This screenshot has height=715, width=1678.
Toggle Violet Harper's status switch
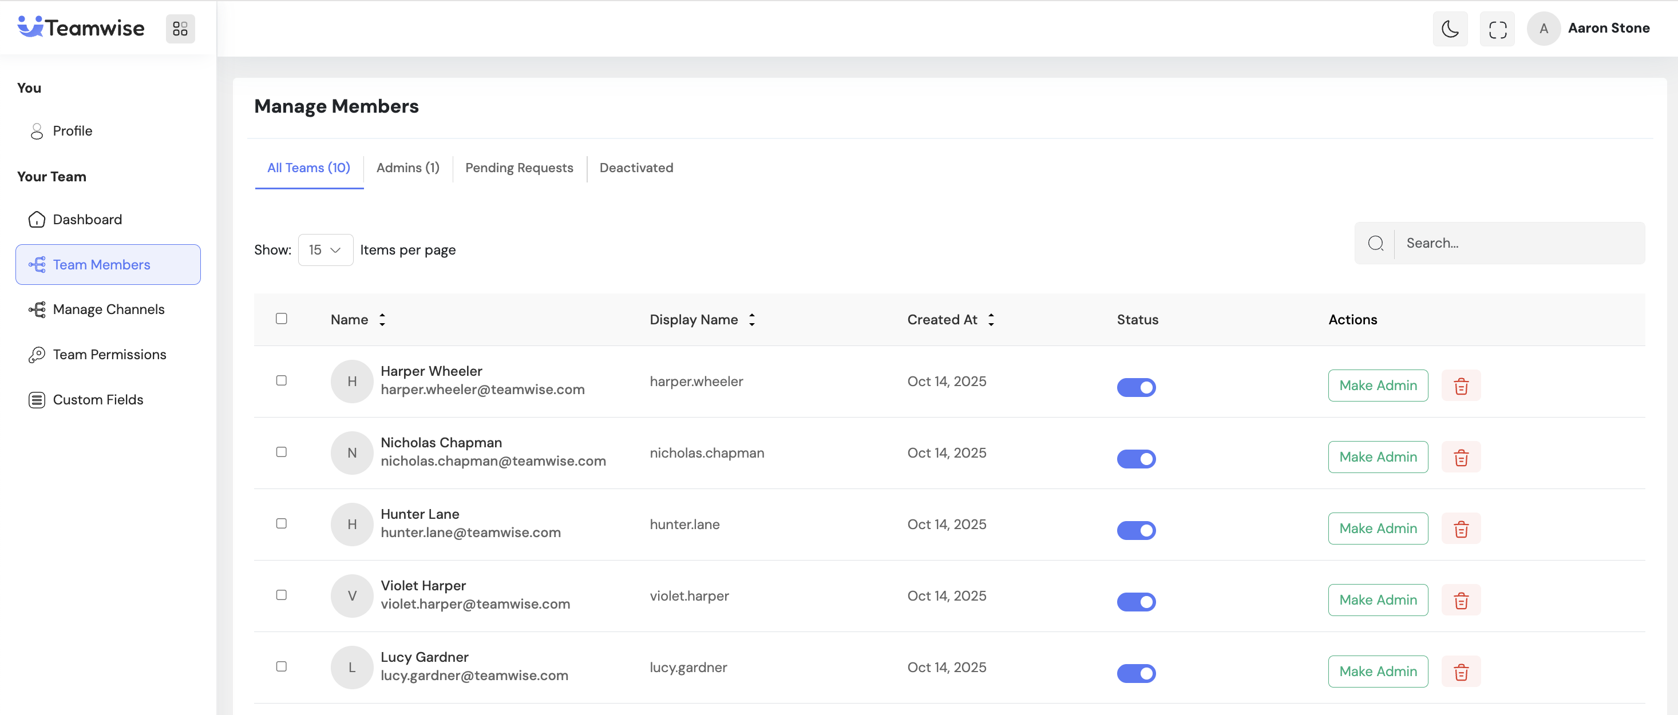tap(1136, 602)
